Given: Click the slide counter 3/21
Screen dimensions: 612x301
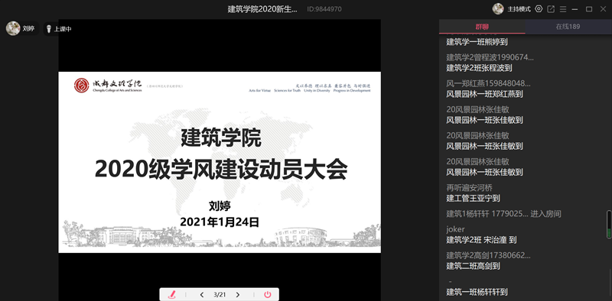Looking at the screenshot, I should 220,295.
